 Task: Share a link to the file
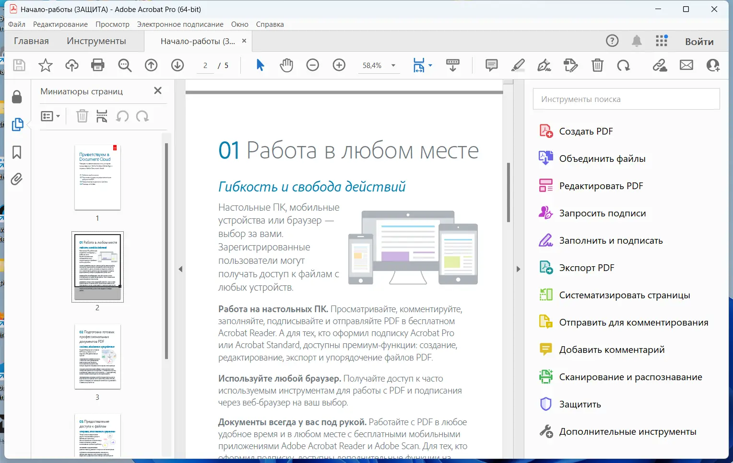point(660,65)
